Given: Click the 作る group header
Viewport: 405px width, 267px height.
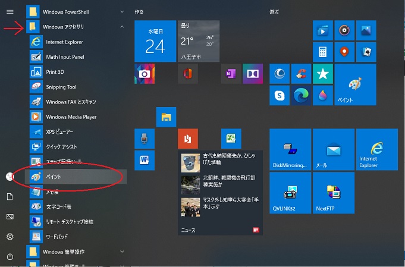Looking at the screenshot, I should [139, 12].
